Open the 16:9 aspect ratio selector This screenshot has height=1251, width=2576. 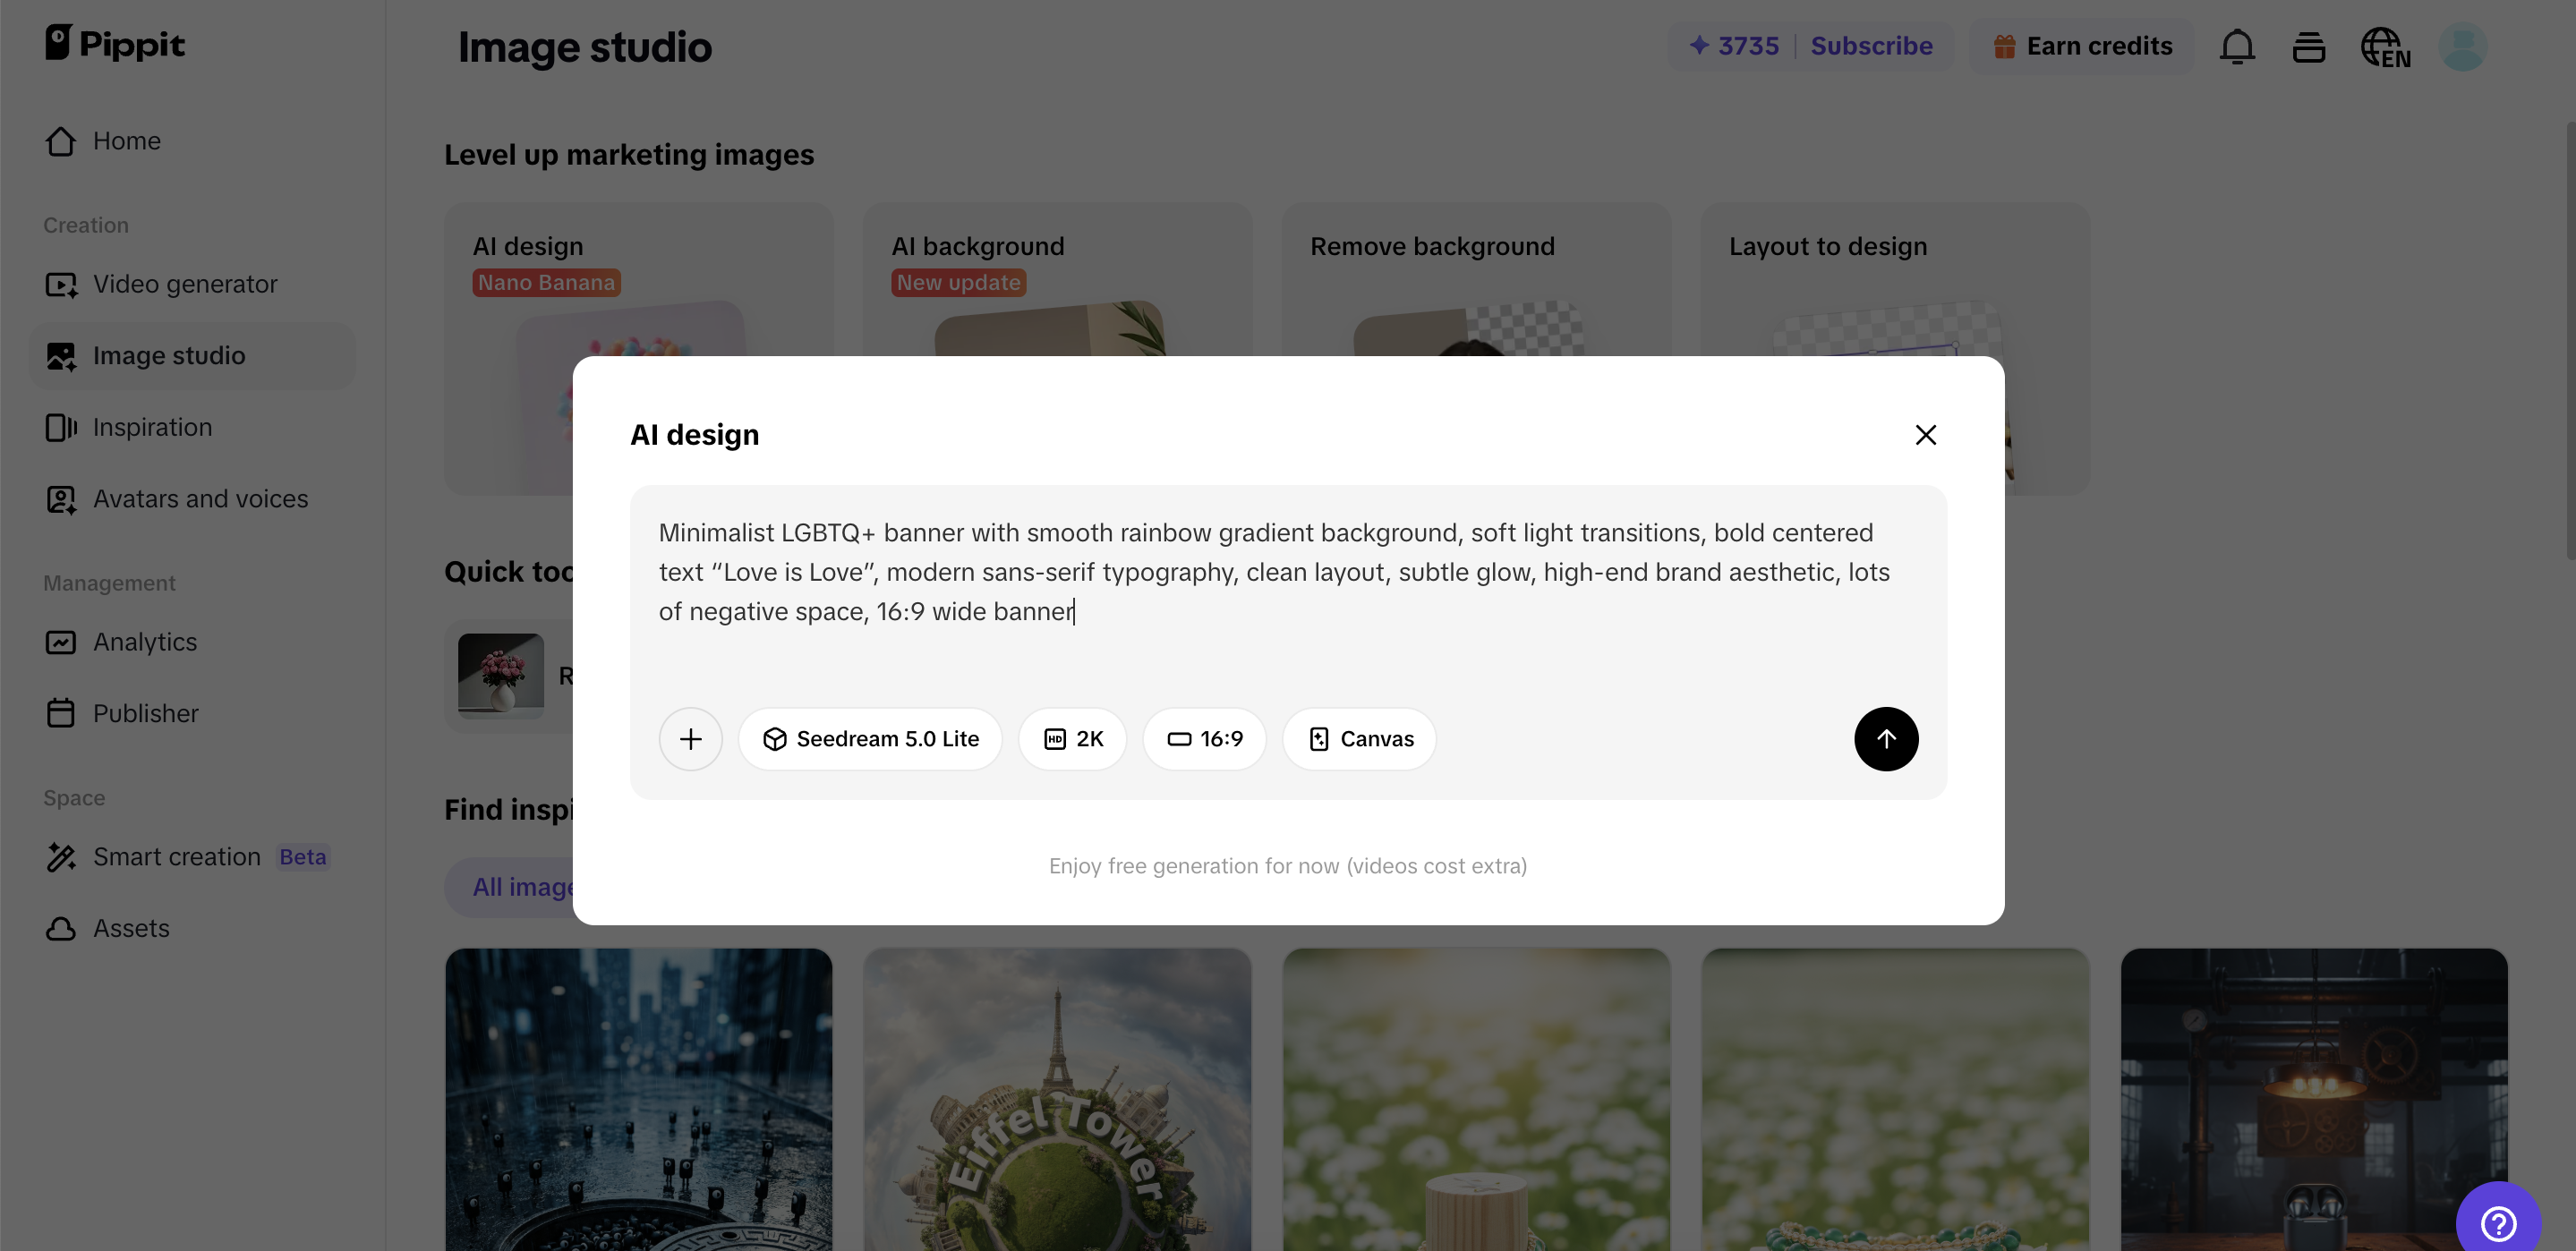click(x=1204, y=739)
